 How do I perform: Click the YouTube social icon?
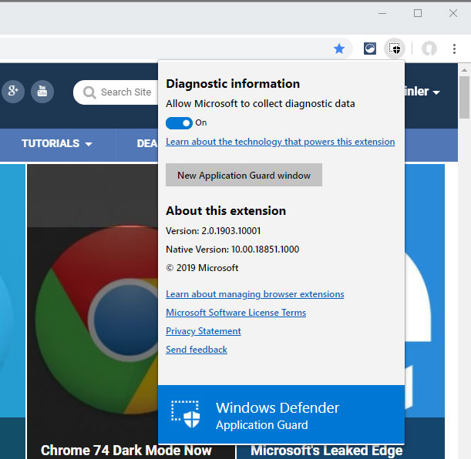tap(42, 92)
